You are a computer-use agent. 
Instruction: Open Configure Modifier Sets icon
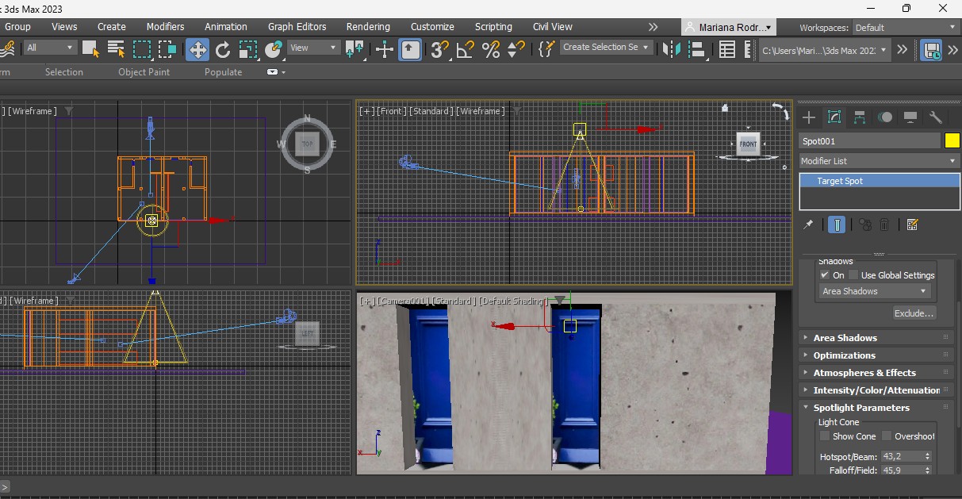[912, 225]
